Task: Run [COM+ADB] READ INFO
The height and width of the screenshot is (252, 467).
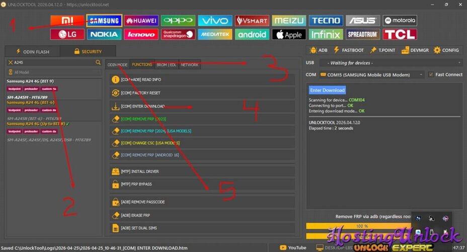Action: 202,80
